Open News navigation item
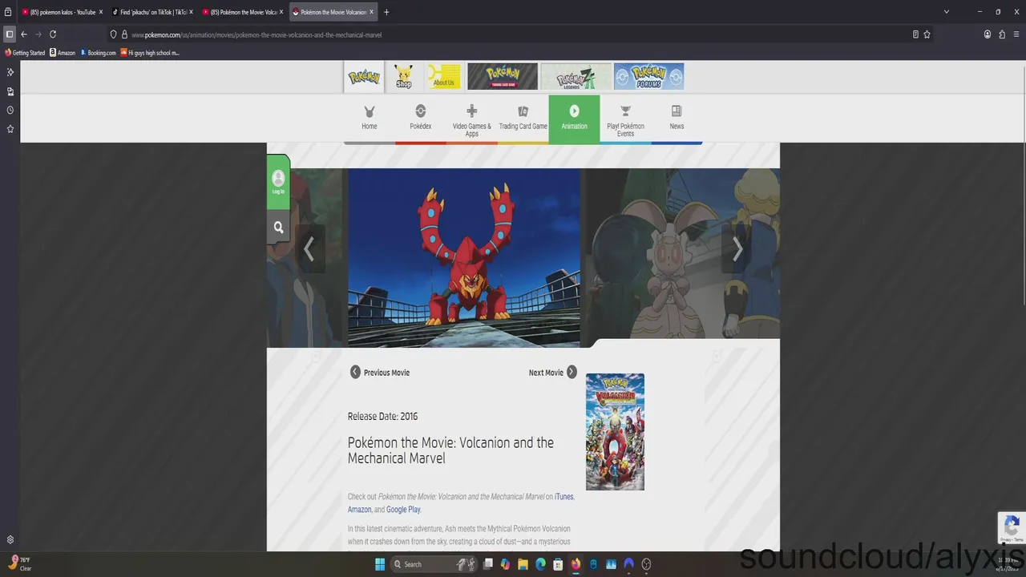This screenshot has width=1026, height=577. [677, 119]
